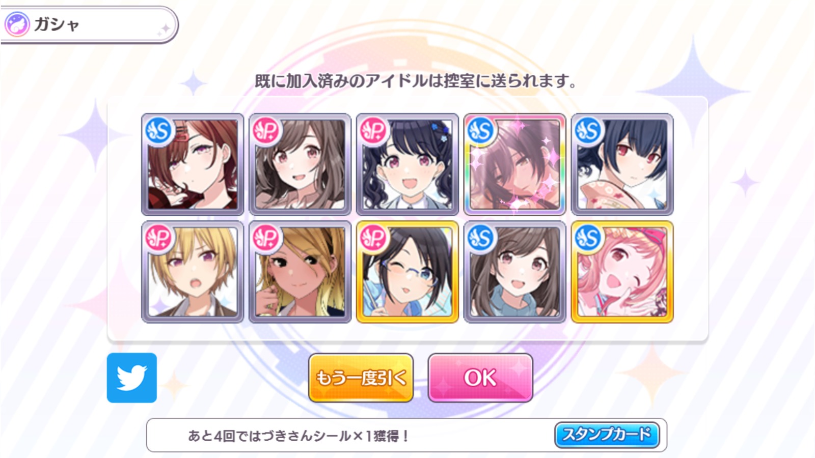
Task: Select the twin-tail idol with blue flower hairpin
Action: tap(407, 164)
